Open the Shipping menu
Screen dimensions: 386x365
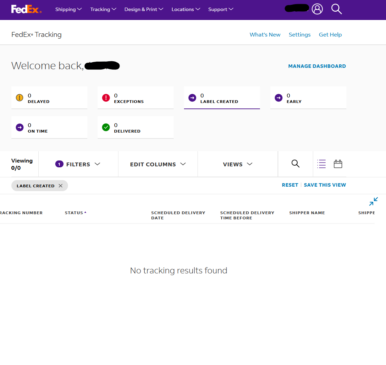[68, 9]
